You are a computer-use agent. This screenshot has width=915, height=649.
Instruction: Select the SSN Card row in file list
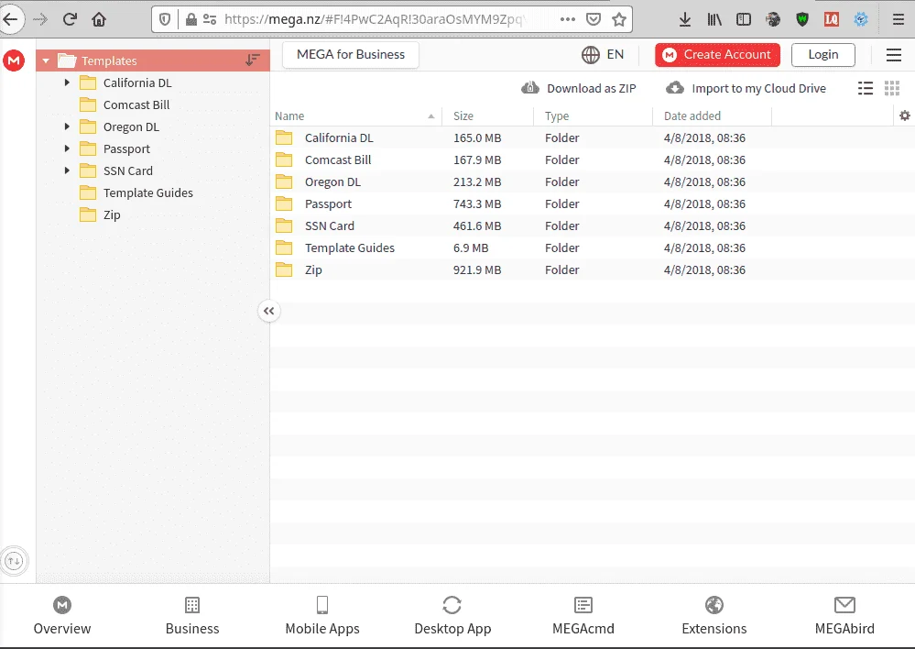pos(592,226)
